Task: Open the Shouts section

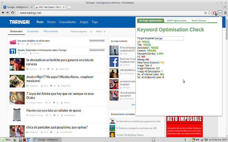Action: (51, 22)
